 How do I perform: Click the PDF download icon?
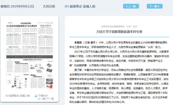pyautogui.click(x=36, y=96)
